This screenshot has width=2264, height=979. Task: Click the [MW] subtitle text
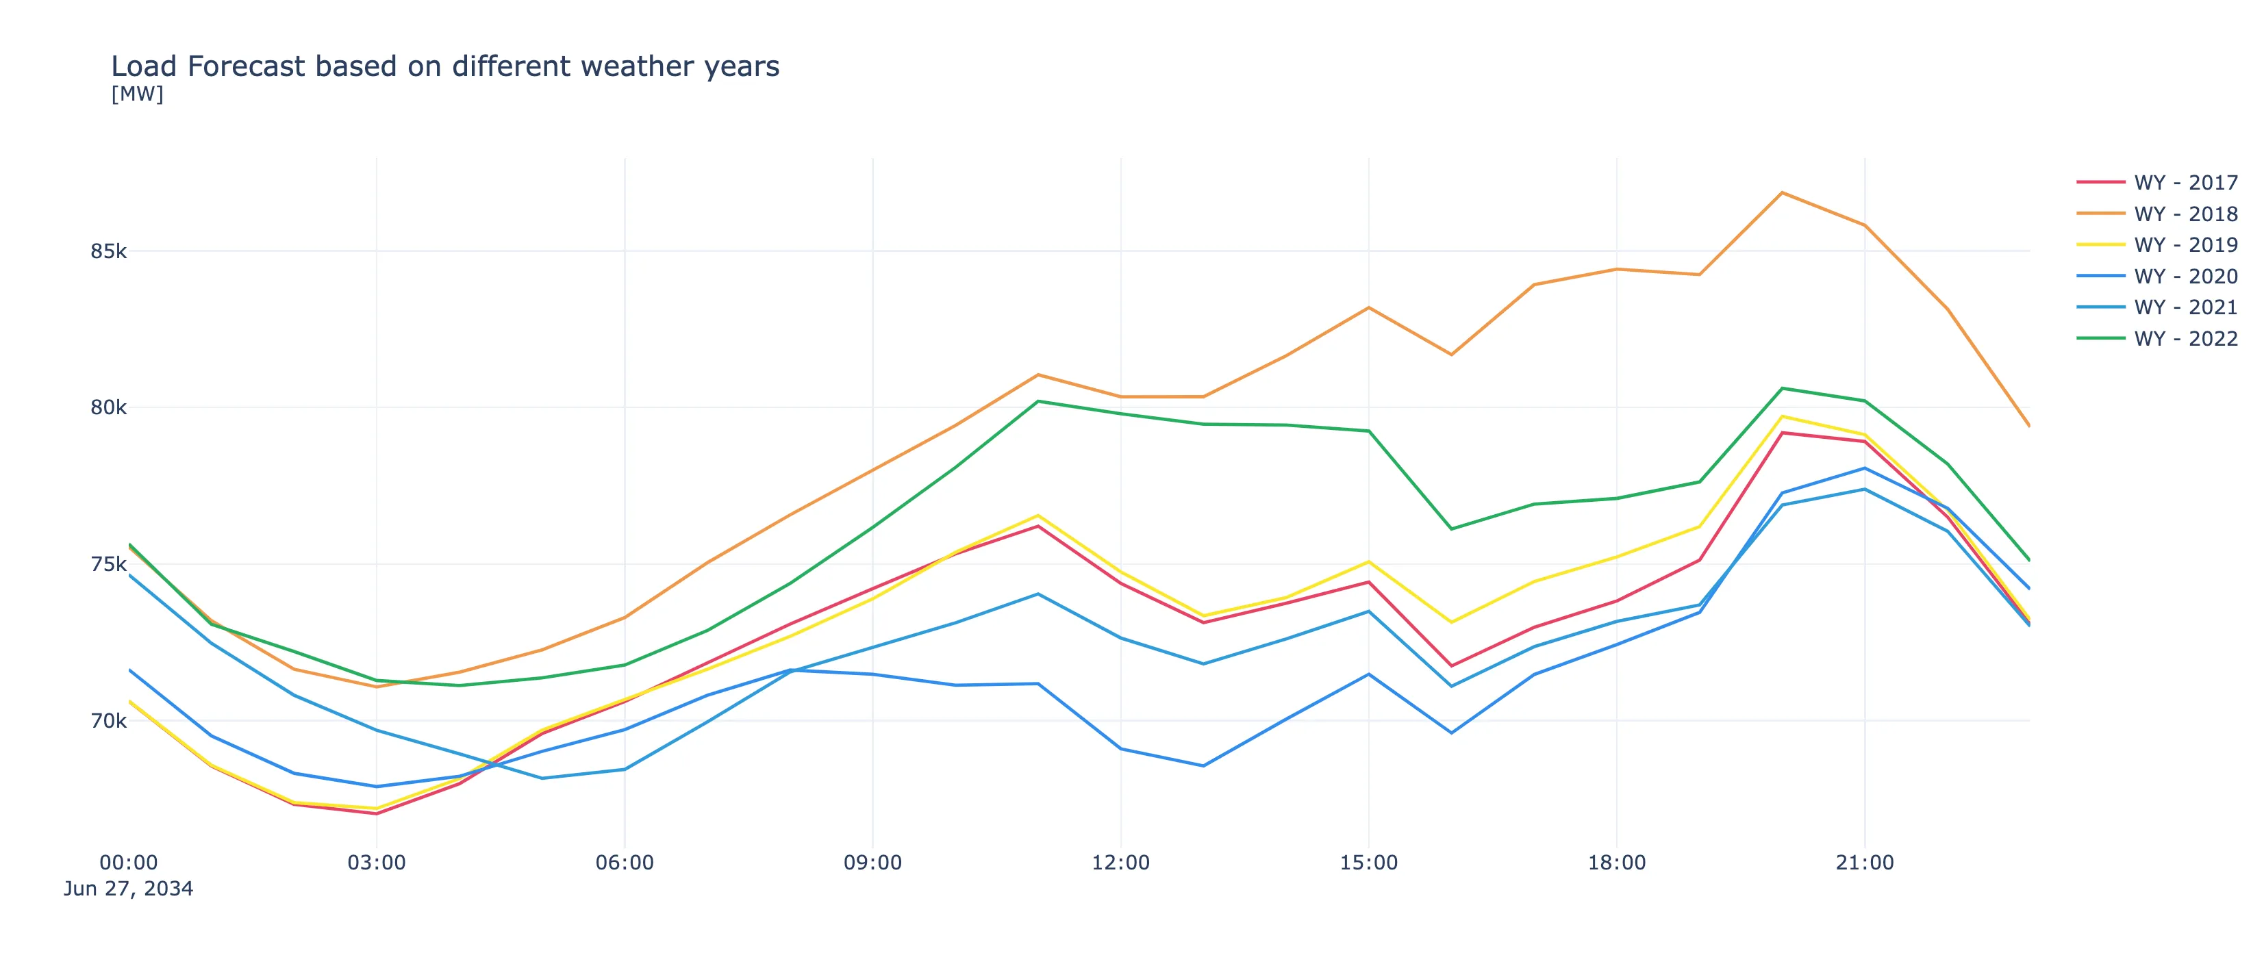click(137, 94)
